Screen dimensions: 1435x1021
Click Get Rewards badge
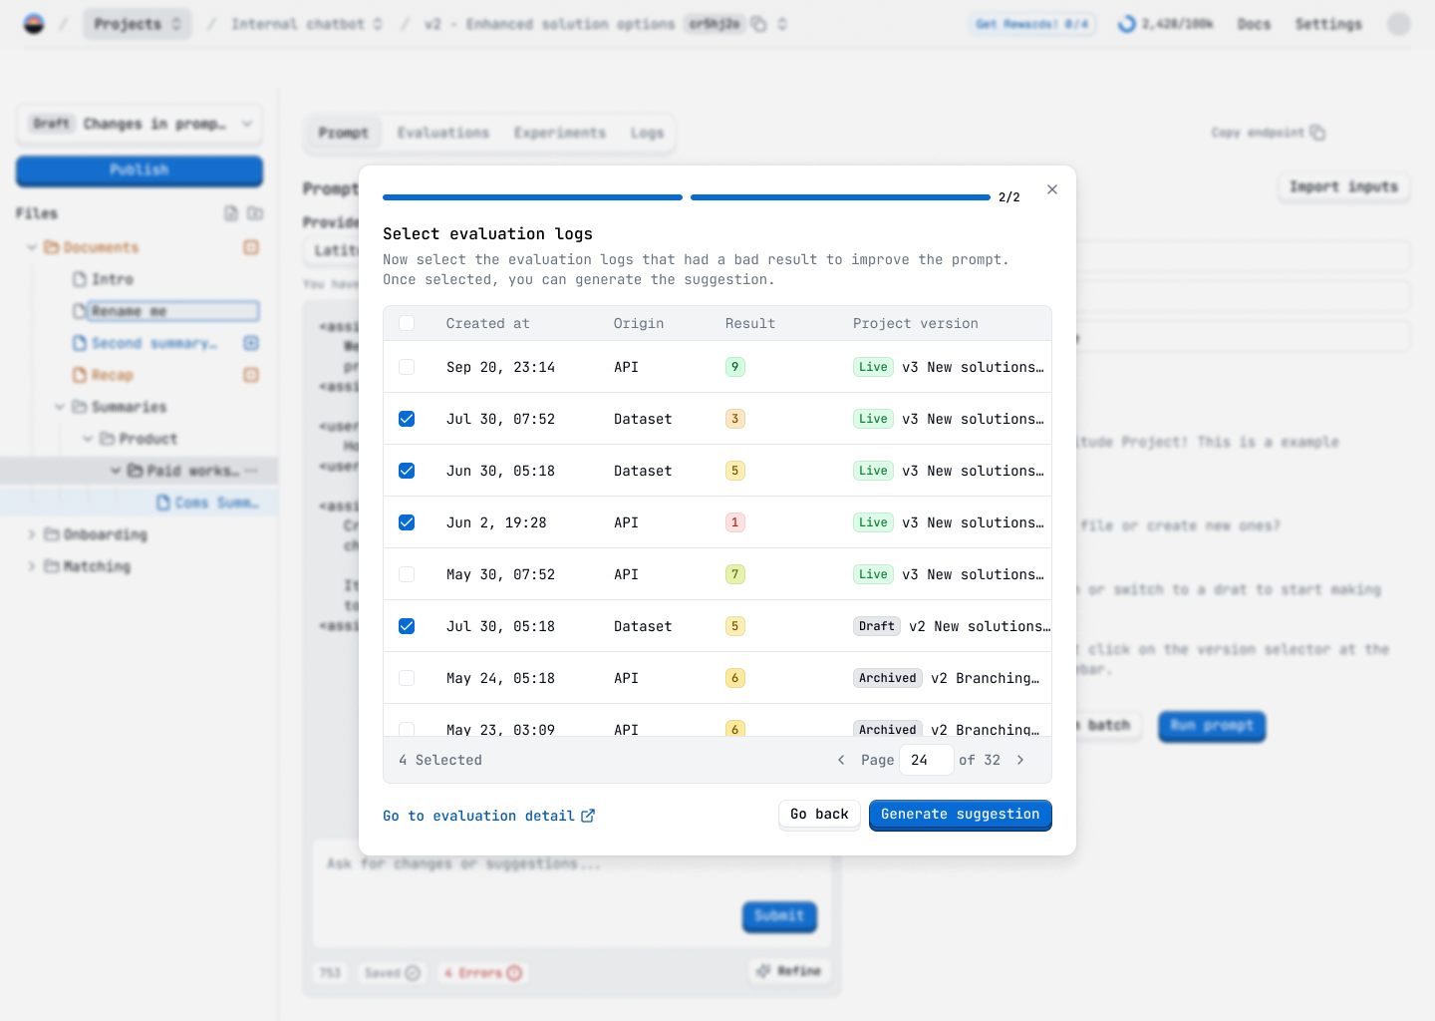coord(1032,24)
